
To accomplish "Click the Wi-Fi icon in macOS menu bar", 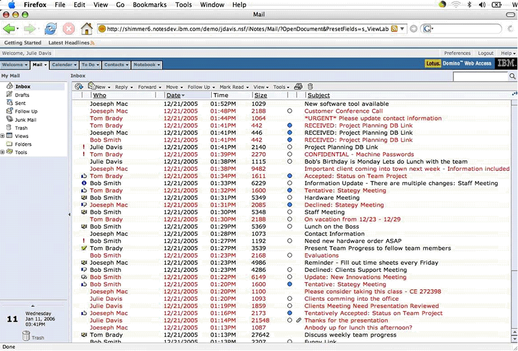I will click(x=456, y=5).
